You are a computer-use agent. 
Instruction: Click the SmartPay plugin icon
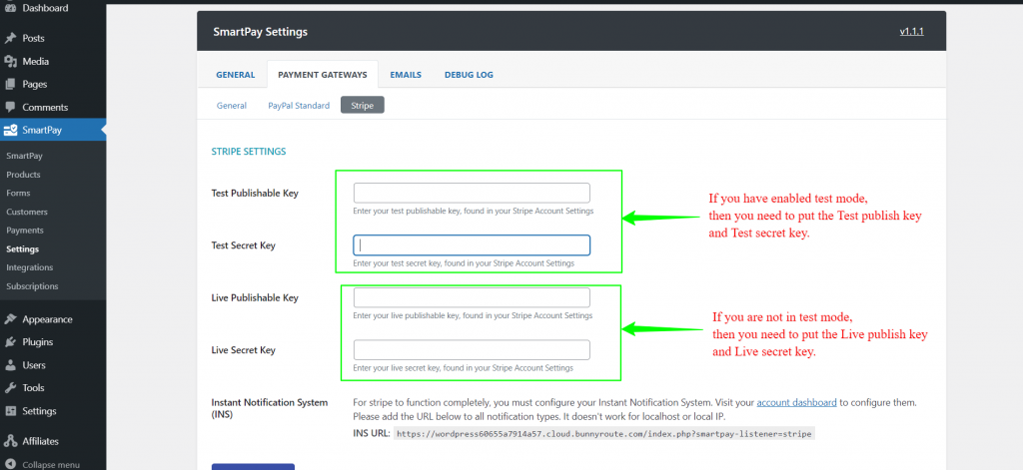10,130
